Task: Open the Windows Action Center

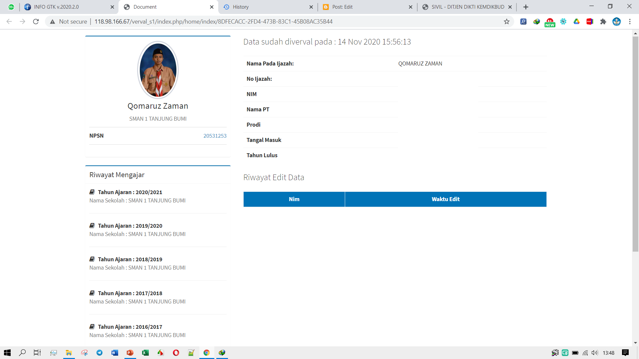Action: 624,353
